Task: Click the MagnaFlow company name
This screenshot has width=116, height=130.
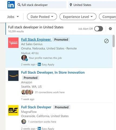Action: pos(29,112)
